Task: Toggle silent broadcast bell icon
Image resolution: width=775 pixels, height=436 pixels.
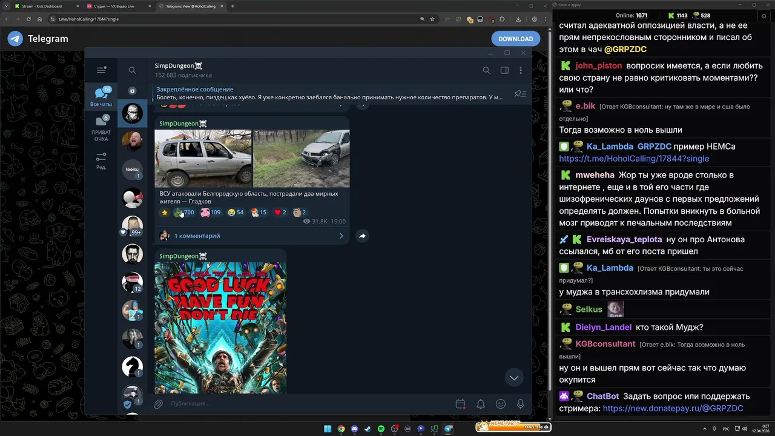Action: pos(480,404)
